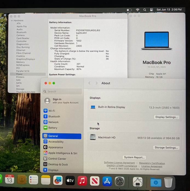Image resolution: width=190 pixels, height=191 pixels.
Task: Open the Software License Agreement link
Action: (x=119, y=163)
